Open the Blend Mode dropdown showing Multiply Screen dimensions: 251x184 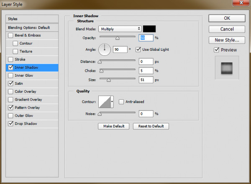[x=120, y=29]
